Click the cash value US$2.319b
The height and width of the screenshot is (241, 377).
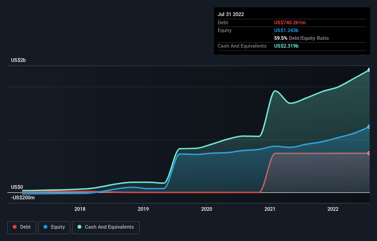pos(286,46)
